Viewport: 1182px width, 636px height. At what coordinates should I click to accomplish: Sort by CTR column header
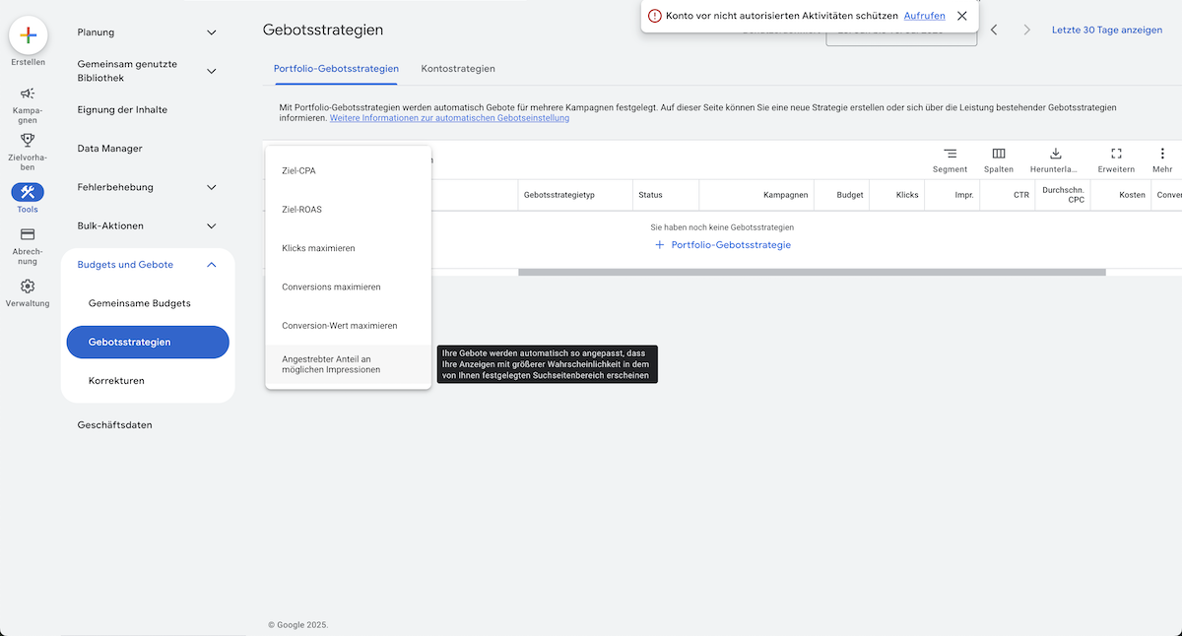(1021, 195)
